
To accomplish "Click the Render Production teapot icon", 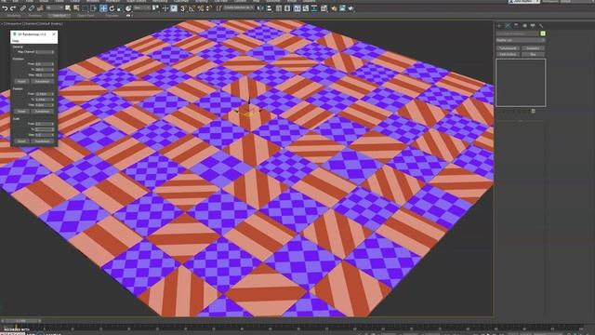I will click(x=350, y=8).
